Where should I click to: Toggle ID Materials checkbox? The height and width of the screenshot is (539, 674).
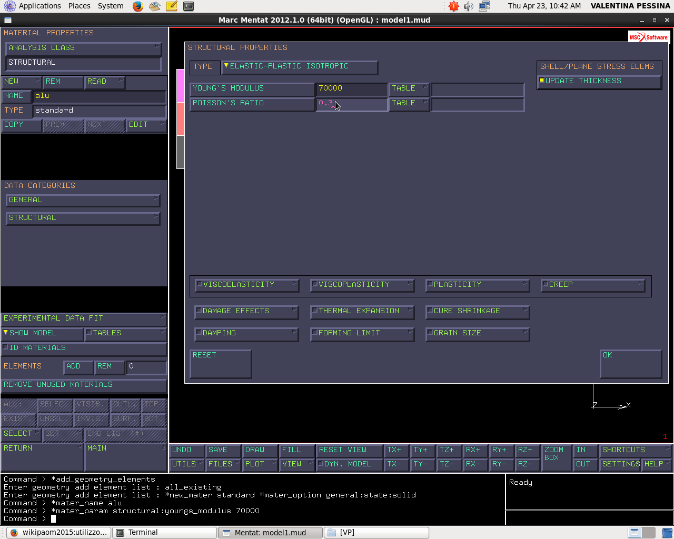click(83, 348)
